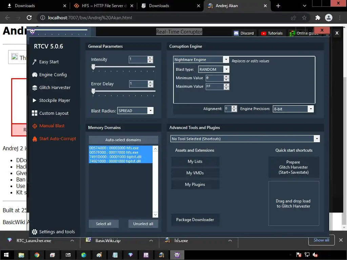View site information for localhost
Viewport: 347px width, 260px height.
[x=43, y=18]
